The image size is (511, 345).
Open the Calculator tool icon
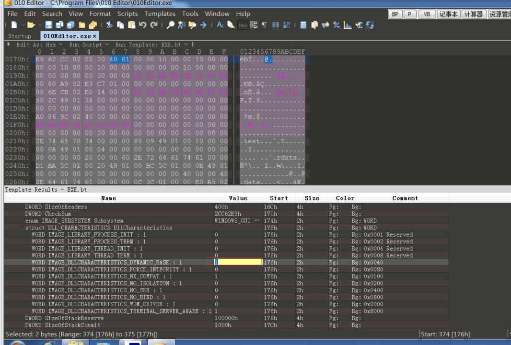coord(303,25)
